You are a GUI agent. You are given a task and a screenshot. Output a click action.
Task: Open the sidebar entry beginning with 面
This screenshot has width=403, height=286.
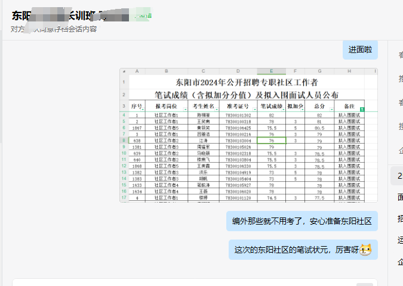399,197
